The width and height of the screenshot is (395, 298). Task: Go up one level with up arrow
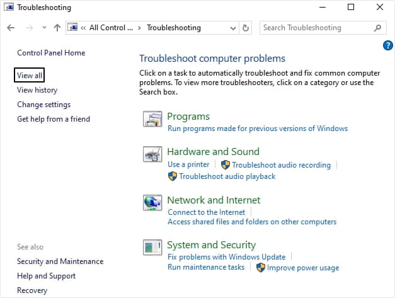pyautogui.click(x=57, y=28)
